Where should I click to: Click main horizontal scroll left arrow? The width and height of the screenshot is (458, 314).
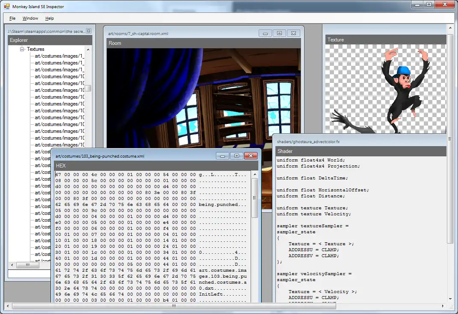8,306
